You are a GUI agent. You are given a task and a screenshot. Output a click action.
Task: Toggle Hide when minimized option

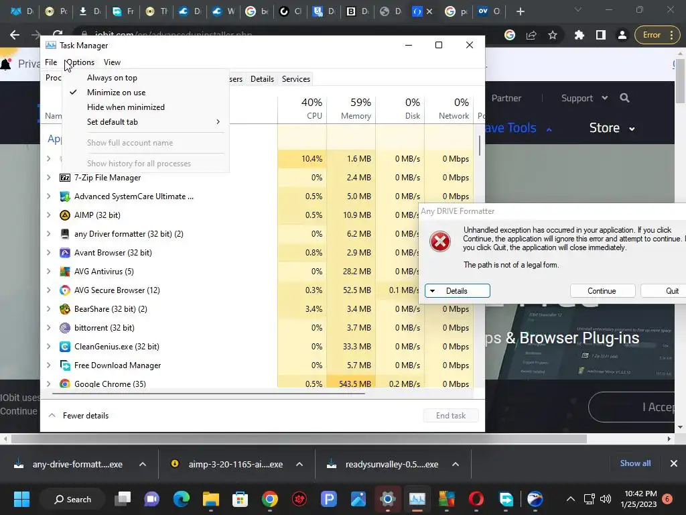click(x=145, y=107)
